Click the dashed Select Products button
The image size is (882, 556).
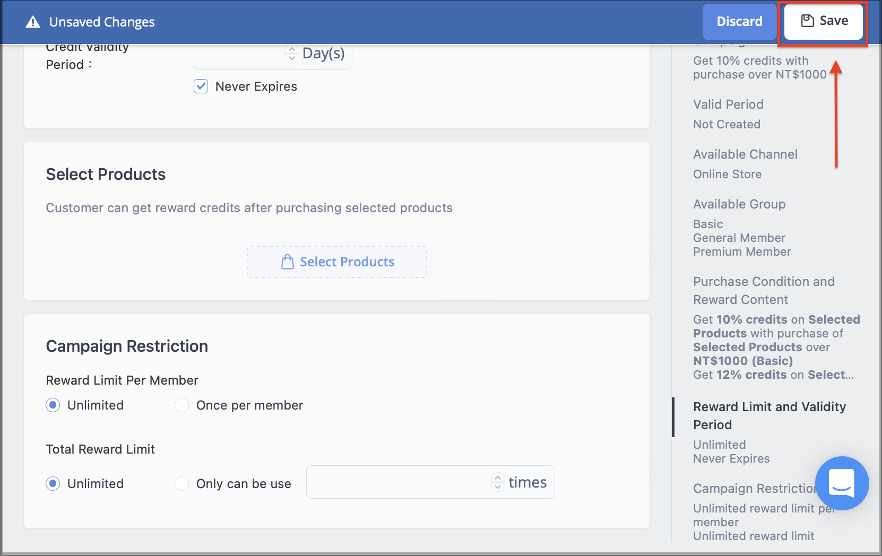(x=337, y=262)
